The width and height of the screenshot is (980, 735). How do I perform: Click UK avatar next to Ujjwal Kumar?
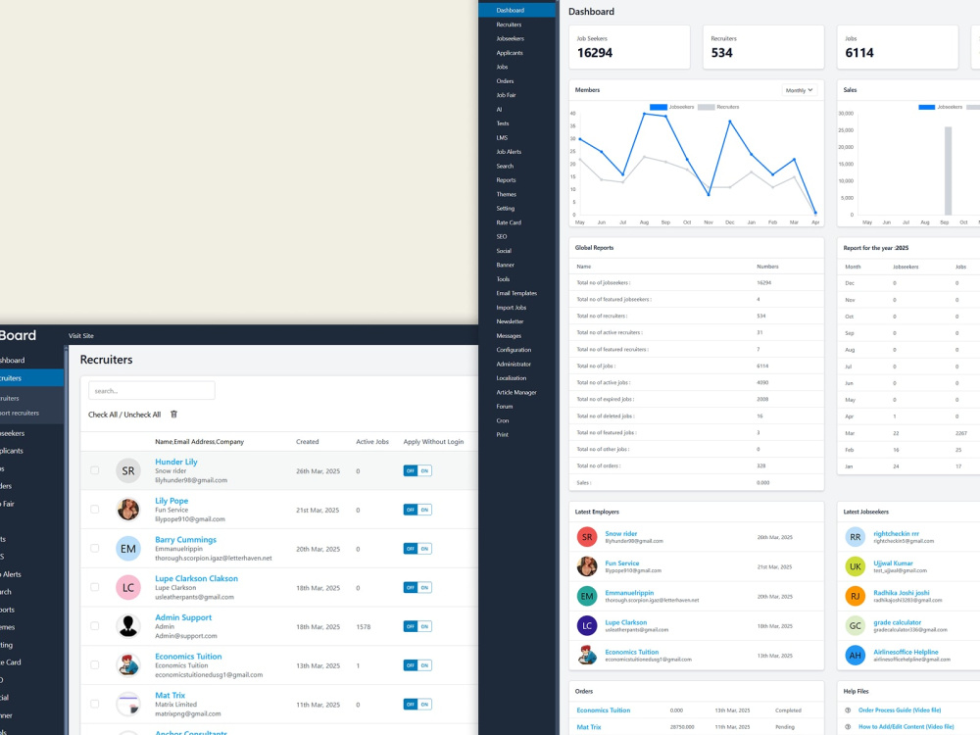click(855, 566)
